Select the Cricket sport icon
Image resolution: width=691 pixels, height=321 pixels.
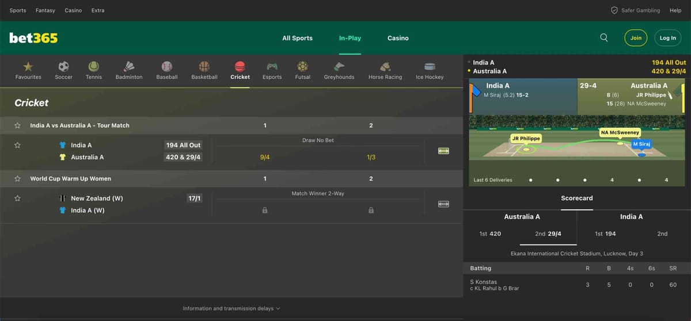coord(240,67)
